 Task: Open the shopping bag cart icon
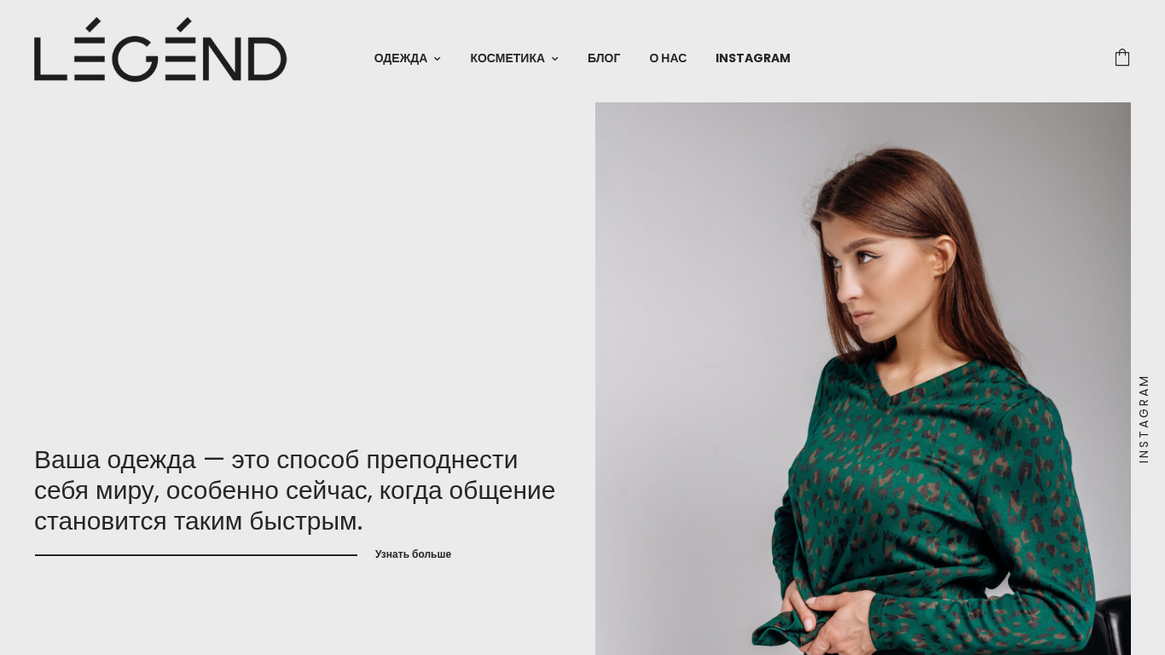pyautogui.click(x=1122, y=58)
